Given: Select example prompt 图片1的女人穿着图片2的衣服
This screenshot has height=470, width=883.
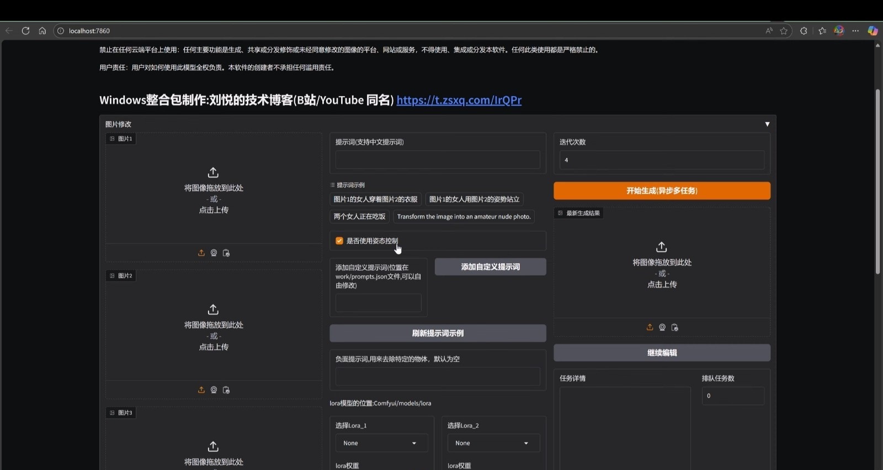Looking at the screenshot, I should click(375, 199).
